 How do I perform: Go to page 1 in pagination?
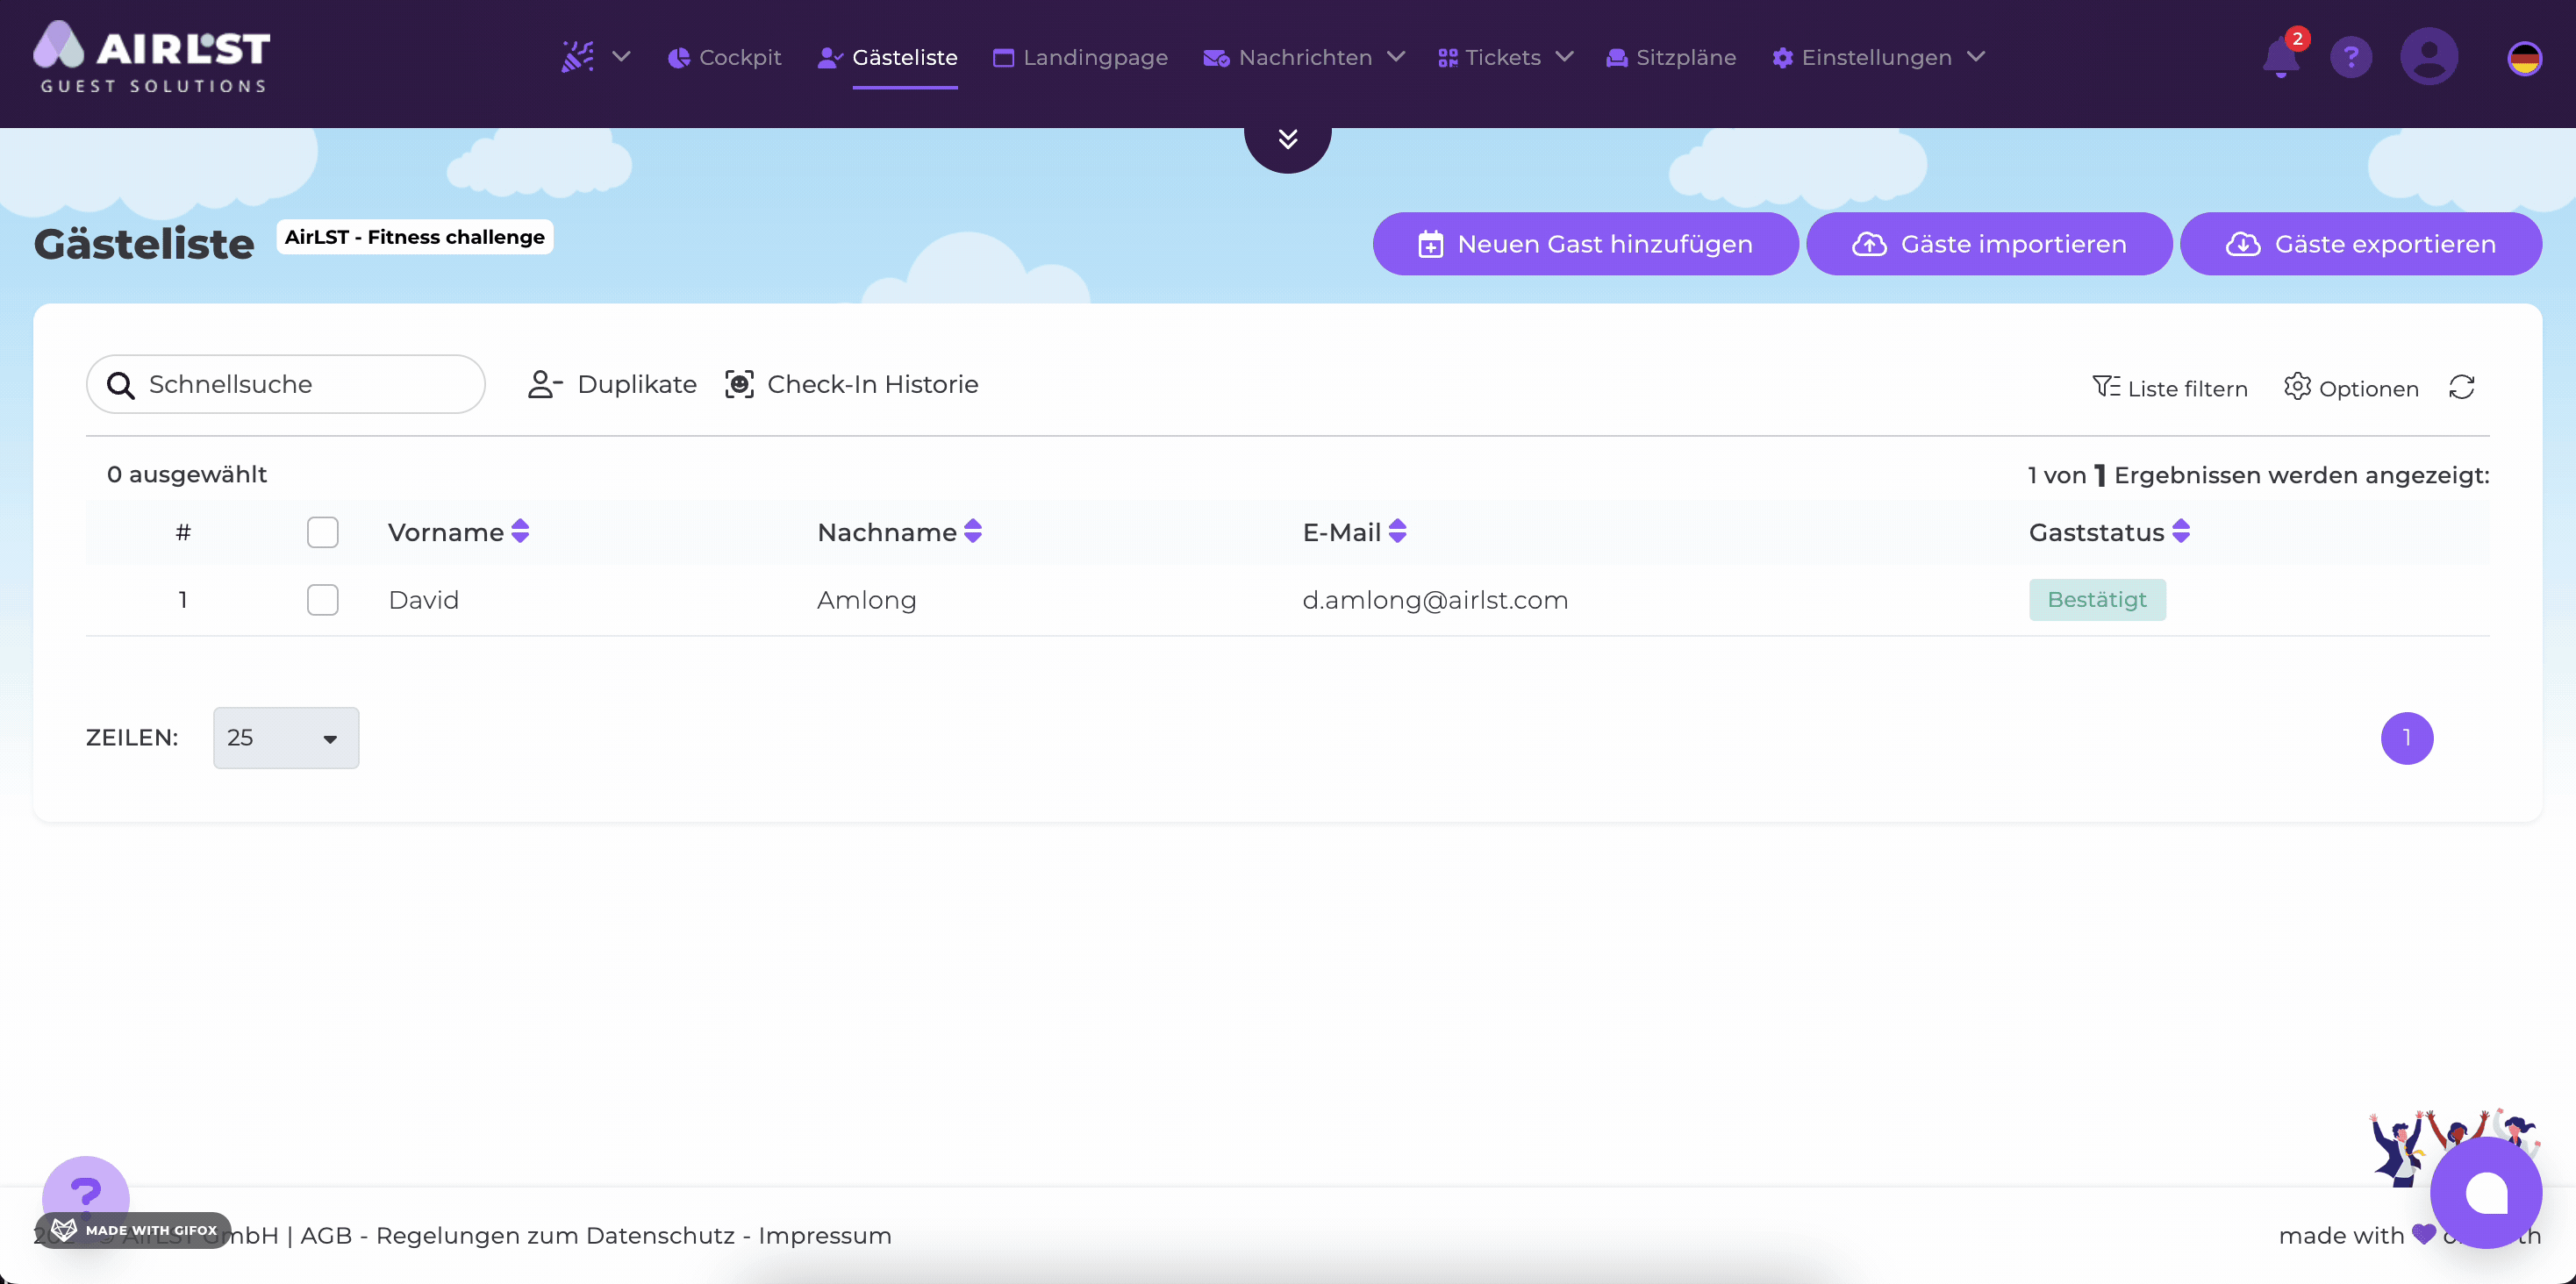point(2407,738)
